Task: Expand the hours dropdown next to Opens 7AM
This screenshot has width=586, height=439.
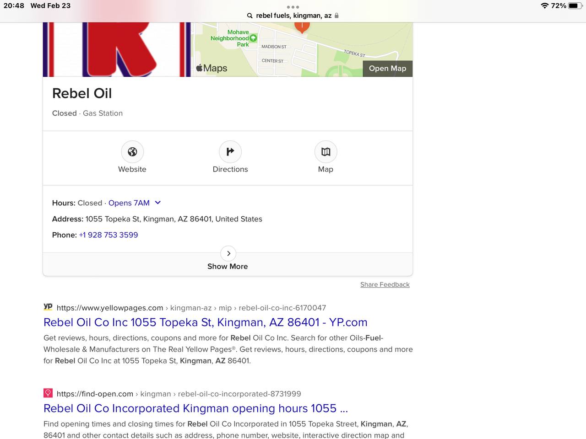Action: click(158, 203)
